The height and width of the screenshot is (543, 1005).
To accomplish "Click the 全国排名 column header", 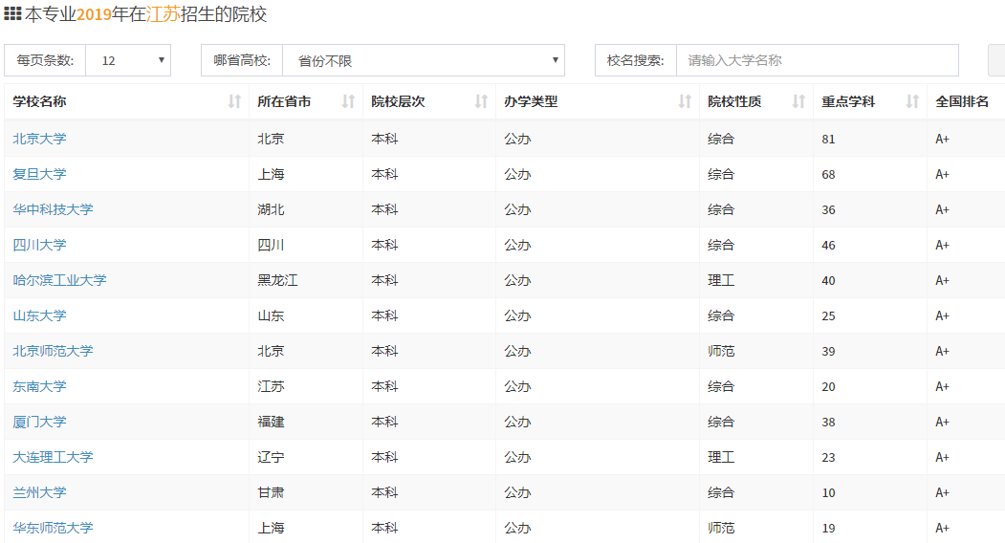I will tap(962, 101).
